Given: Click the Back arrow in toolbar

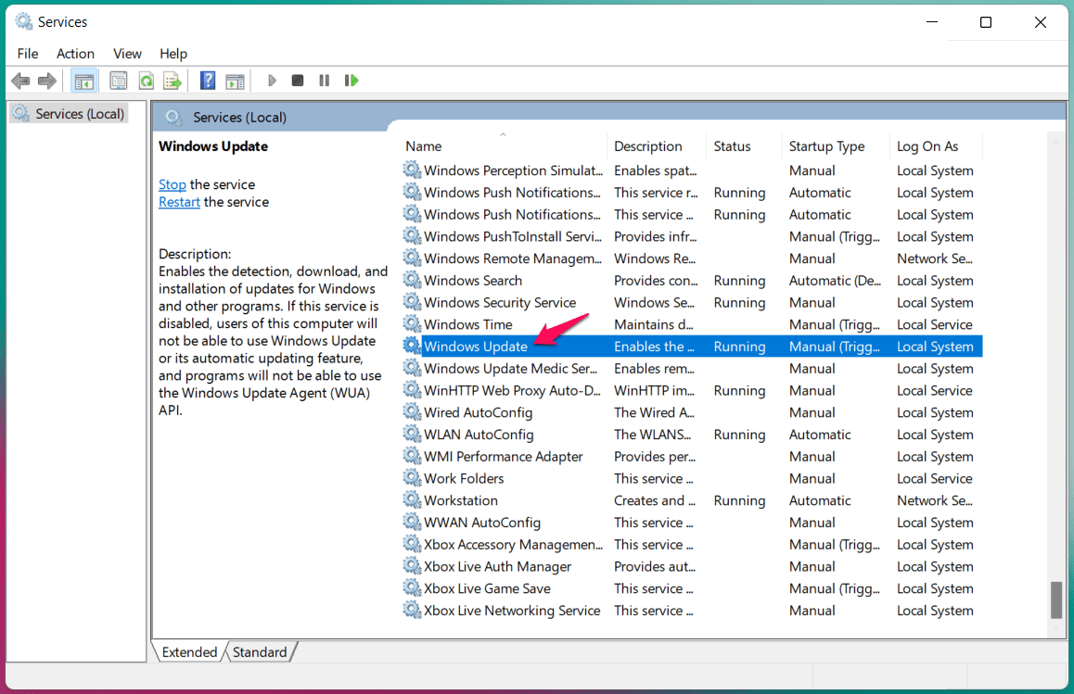Looking at the screenshot, I should (20, 81).
